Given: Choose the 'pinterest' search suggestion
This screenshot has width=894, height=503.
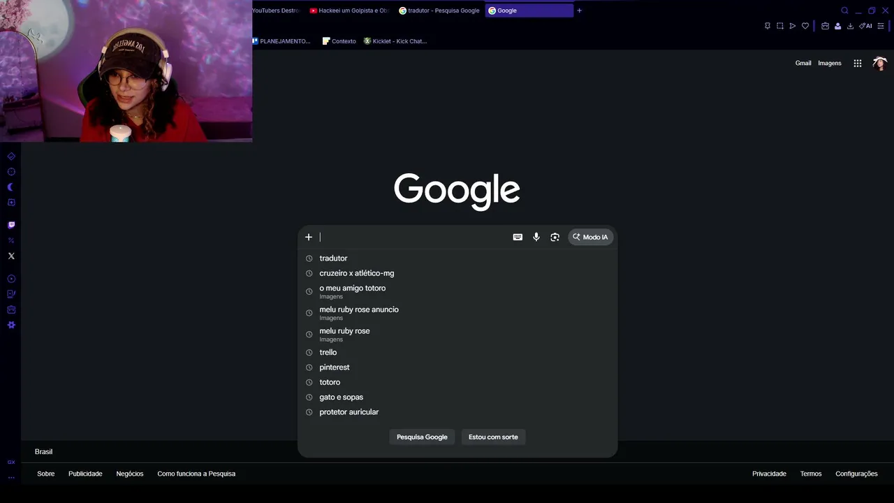Looking at the screenshot, I should click(x=457, y=367).
